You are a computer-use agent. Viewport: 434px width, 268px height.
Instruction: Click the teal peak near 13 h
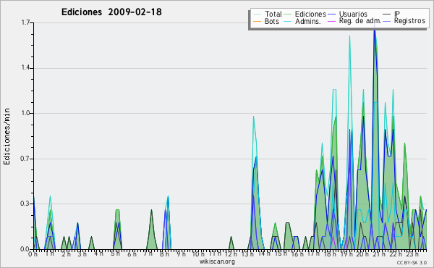(x=253, y=117)
